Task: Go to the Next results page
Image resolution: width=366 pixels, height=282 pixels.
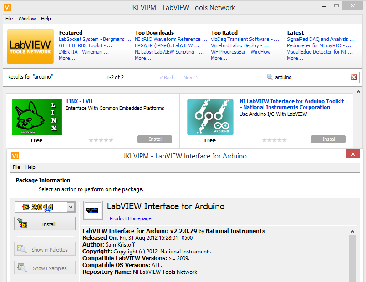Action: 191,78
